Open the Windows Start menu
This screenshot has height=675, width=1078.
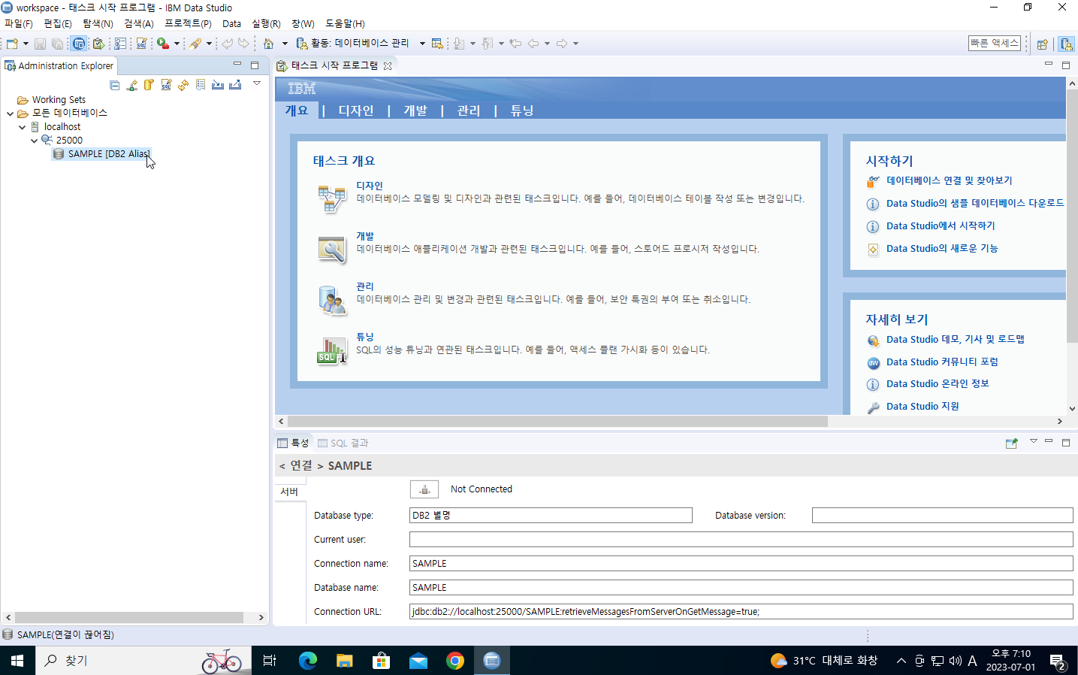click(17, 661)
